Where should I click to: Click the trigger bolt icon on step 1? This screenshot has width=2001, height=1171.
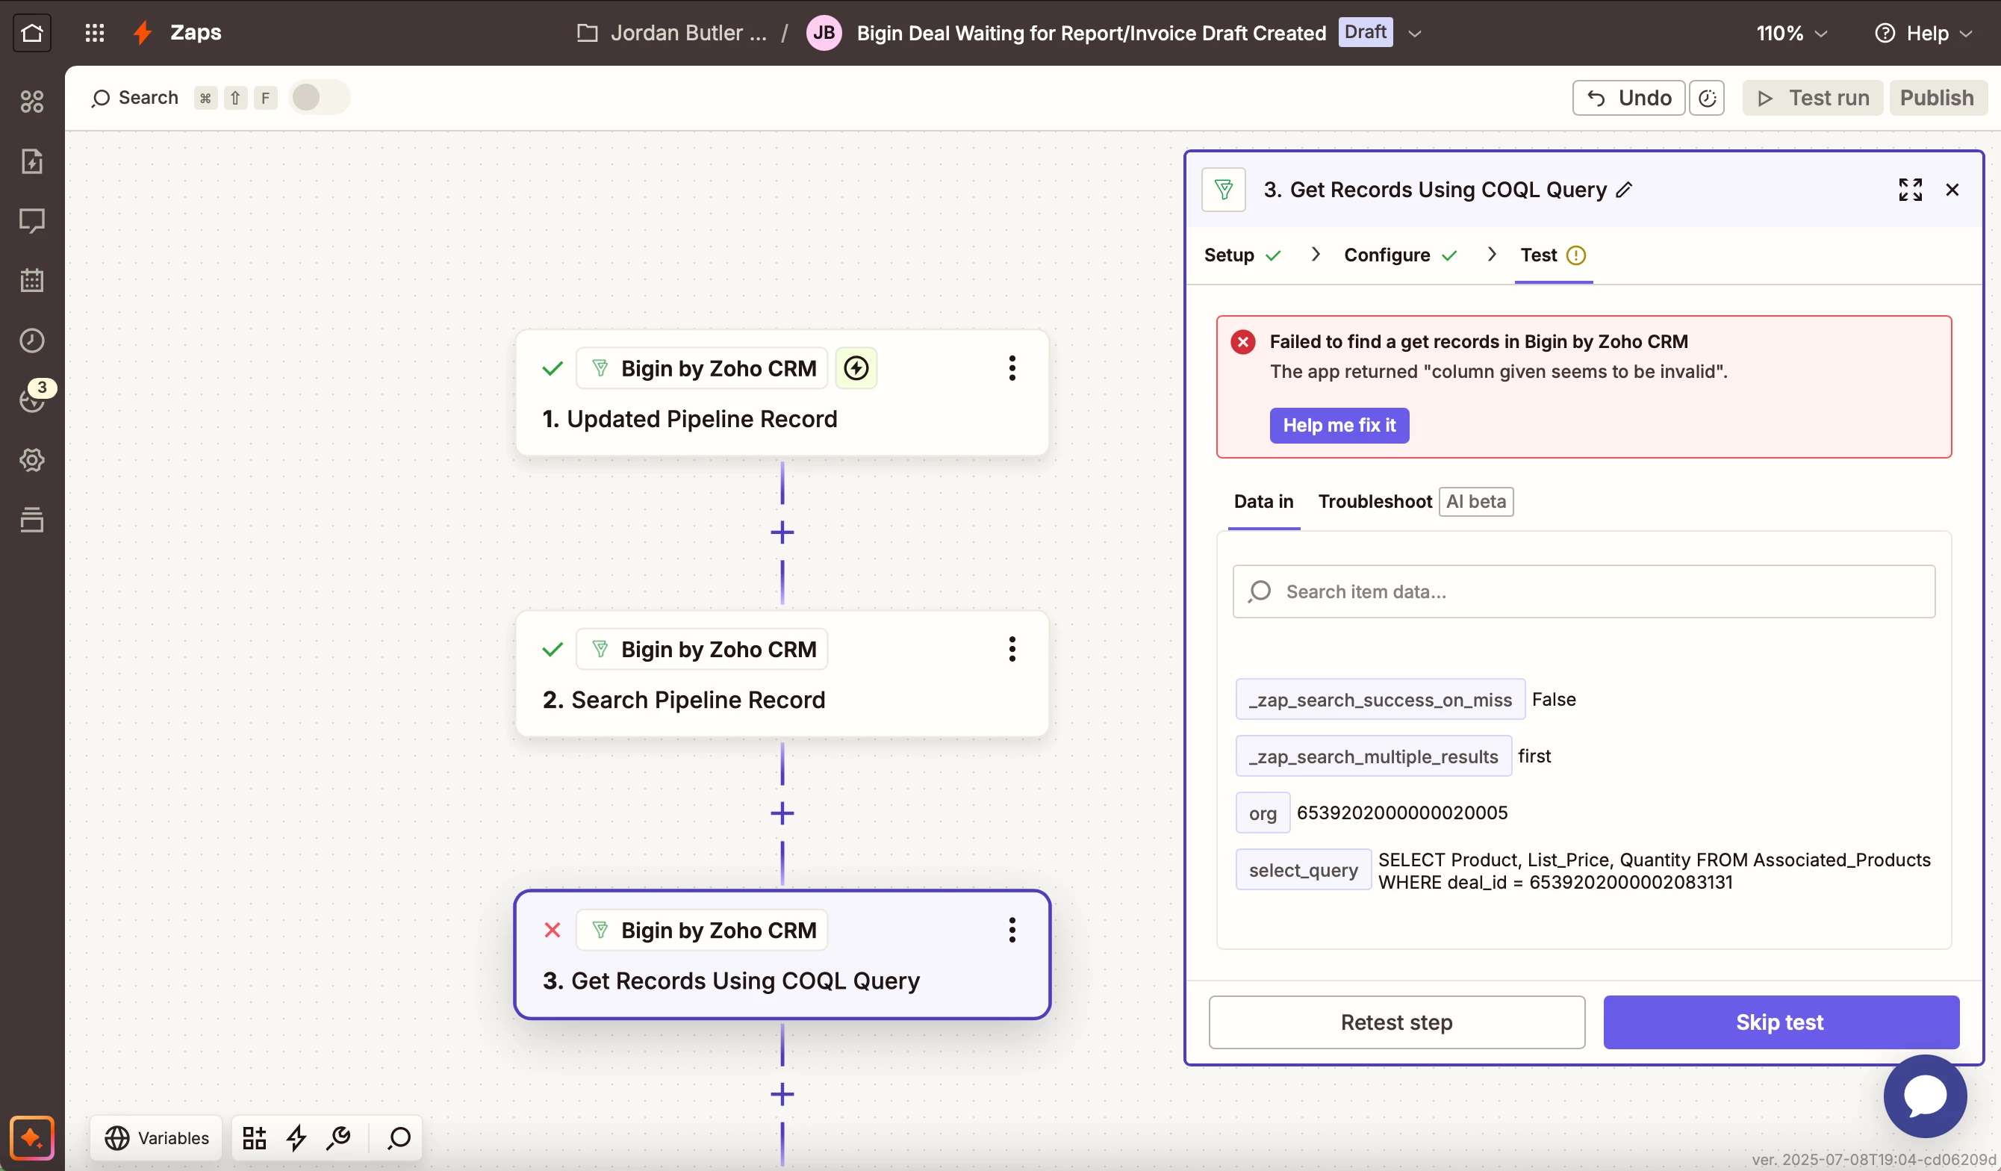[856, 368]
